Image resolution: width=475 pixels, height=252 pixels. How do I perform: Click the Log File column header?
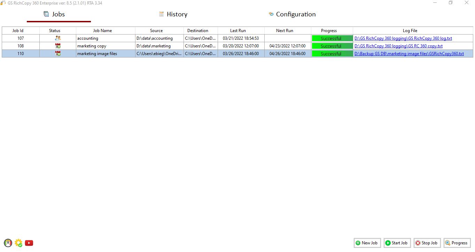click(413, 31)
